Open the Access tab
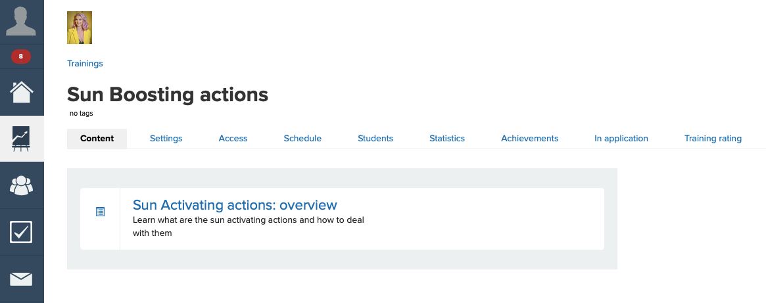The image size is (766, 303). pyautogui.click(x=233, y=139)
